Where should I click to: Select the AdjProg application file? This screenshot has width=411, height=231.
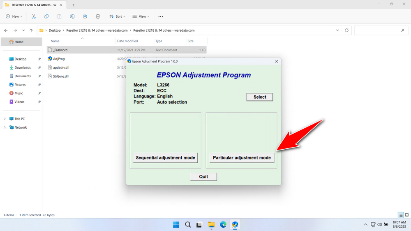pyautogui.click(x=59, y=59)
